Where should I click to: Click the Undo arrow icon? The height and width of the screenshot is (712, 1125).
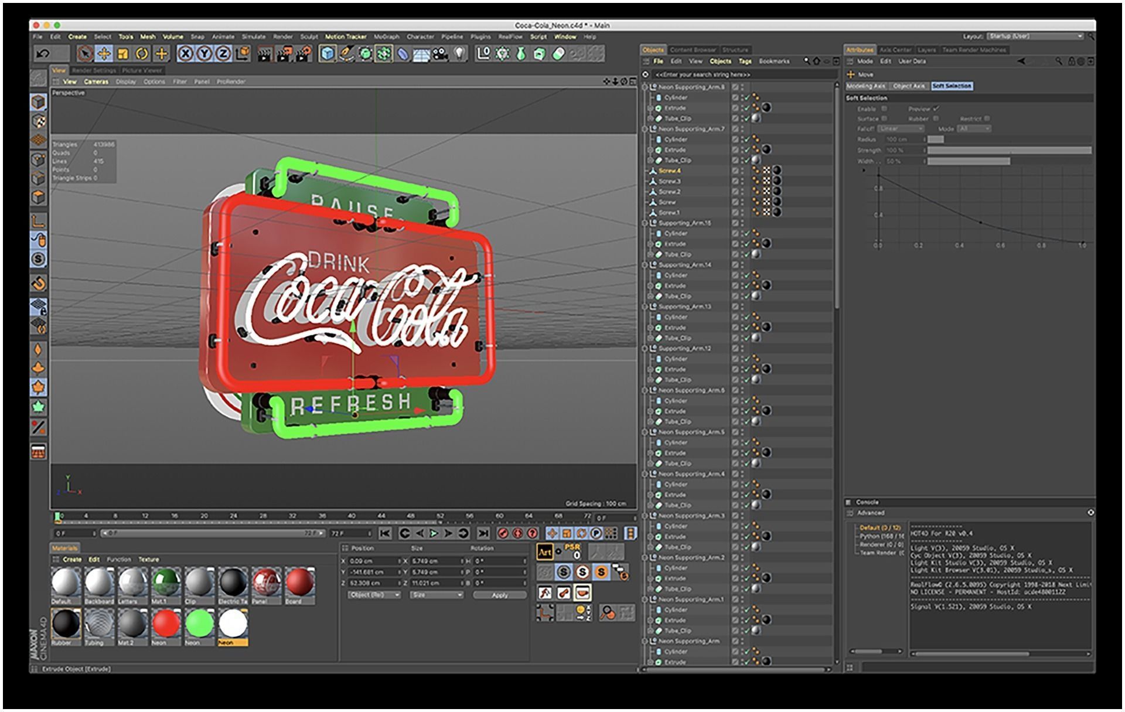(43, 54)
